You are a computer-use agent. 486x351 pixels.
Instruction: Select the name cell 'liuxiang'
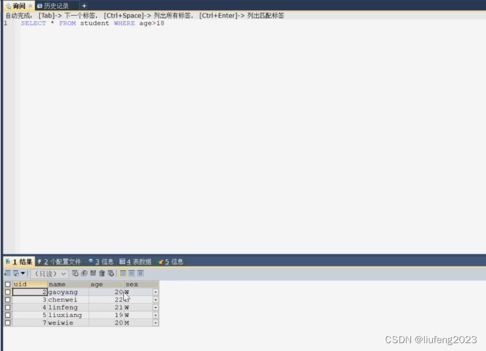(x=68, y=315)
